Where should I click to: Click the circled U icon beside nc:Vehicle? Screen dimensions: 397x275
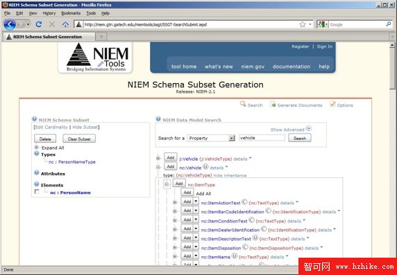(205, 167)
